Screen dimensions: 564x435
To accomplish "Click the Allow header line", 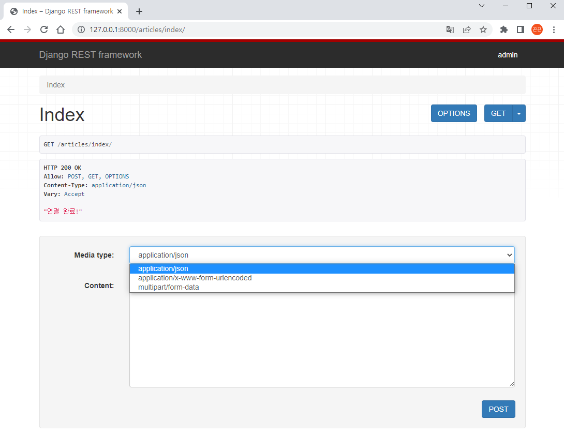I will [x=86, y=176].
